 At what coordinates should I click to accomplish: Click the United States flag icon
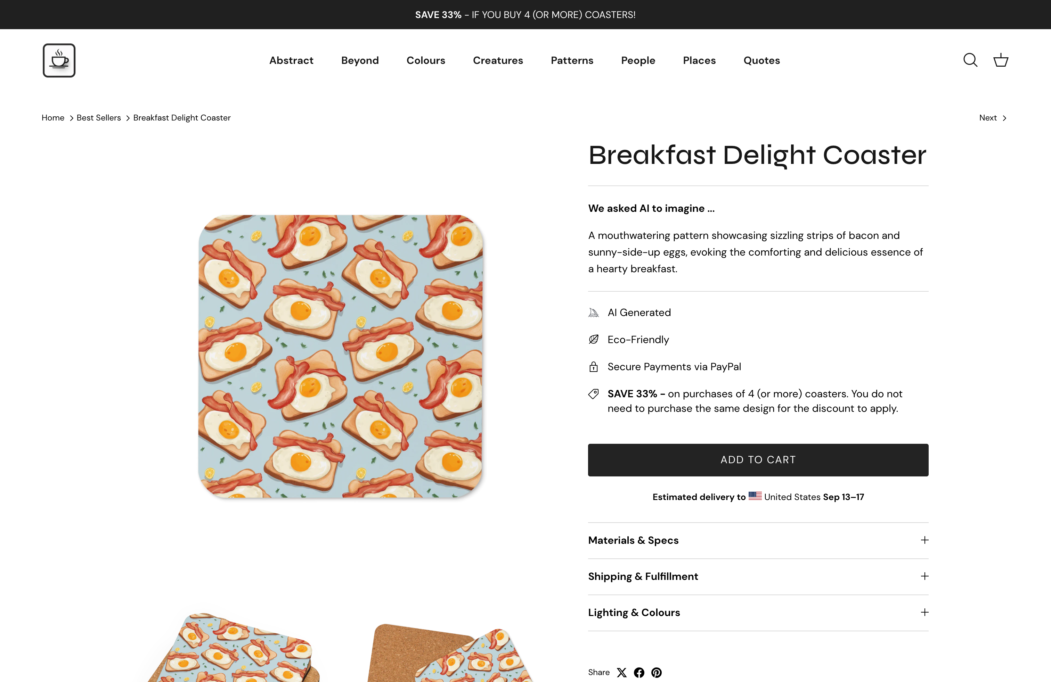(755, 496)
